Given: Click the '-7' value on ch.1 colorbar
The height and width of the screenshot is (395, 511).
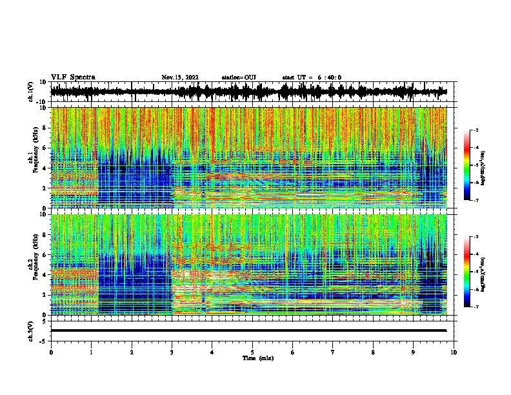Looking at the screenshot, I should point(476,200).
